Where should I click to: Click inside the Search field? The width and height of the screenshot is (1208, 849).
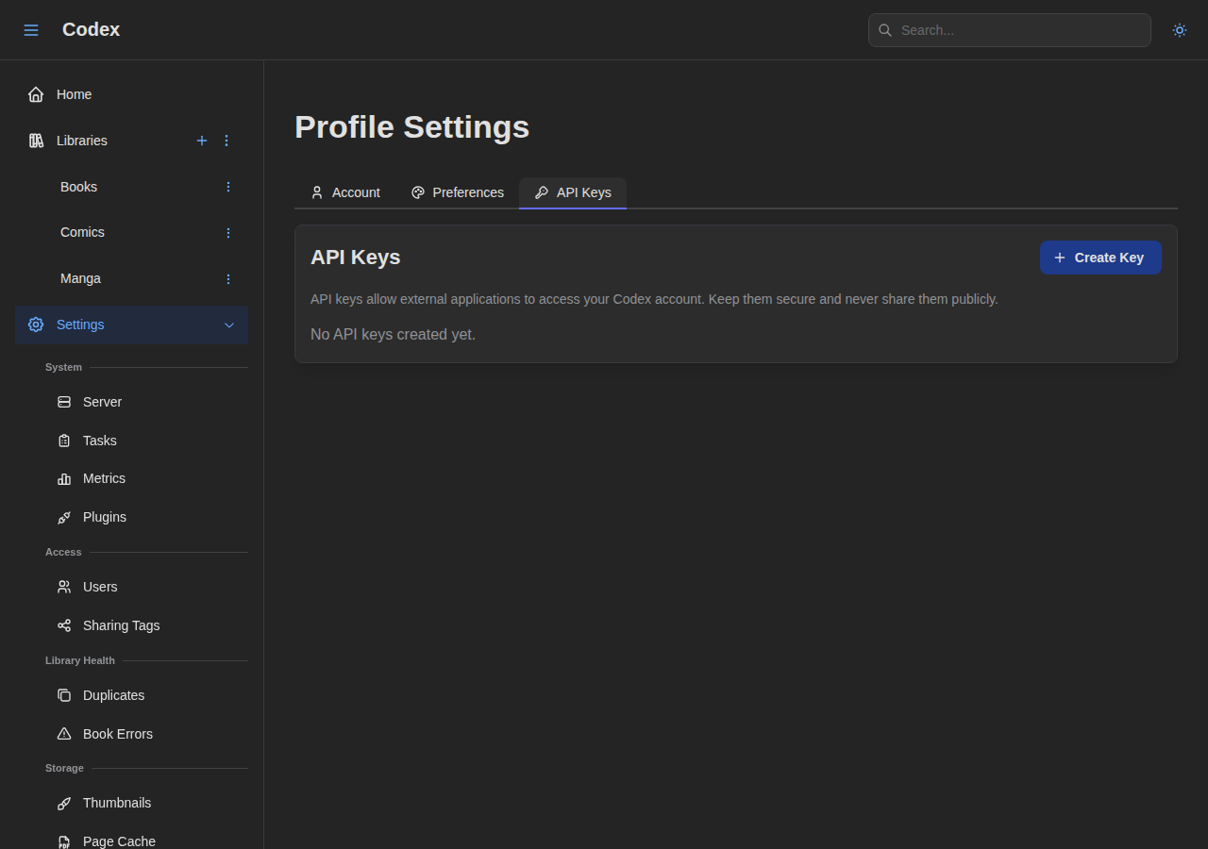tap(1010, 30)
